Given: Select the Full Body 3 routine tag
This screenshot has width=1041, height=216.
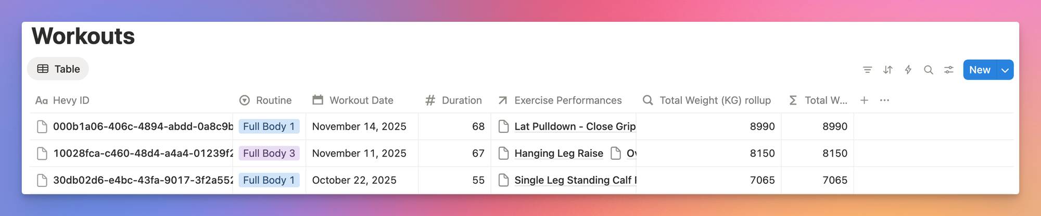Looking at the screenshot, I should pyautogui.click(x=269, y=154).
